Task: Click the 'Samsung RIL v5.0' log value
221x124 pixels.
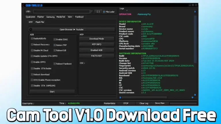Action: pyautogui.click(x=152, y=78)
